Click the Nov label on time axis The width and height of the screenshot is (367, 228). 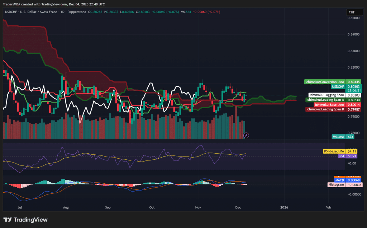[x=197, y=207]
